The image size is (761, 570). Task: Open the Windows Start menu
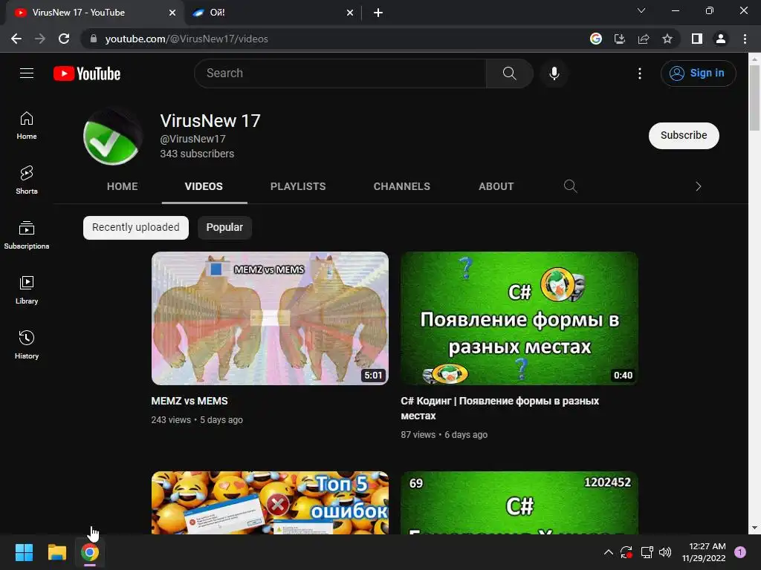click(x=24, y=552)
